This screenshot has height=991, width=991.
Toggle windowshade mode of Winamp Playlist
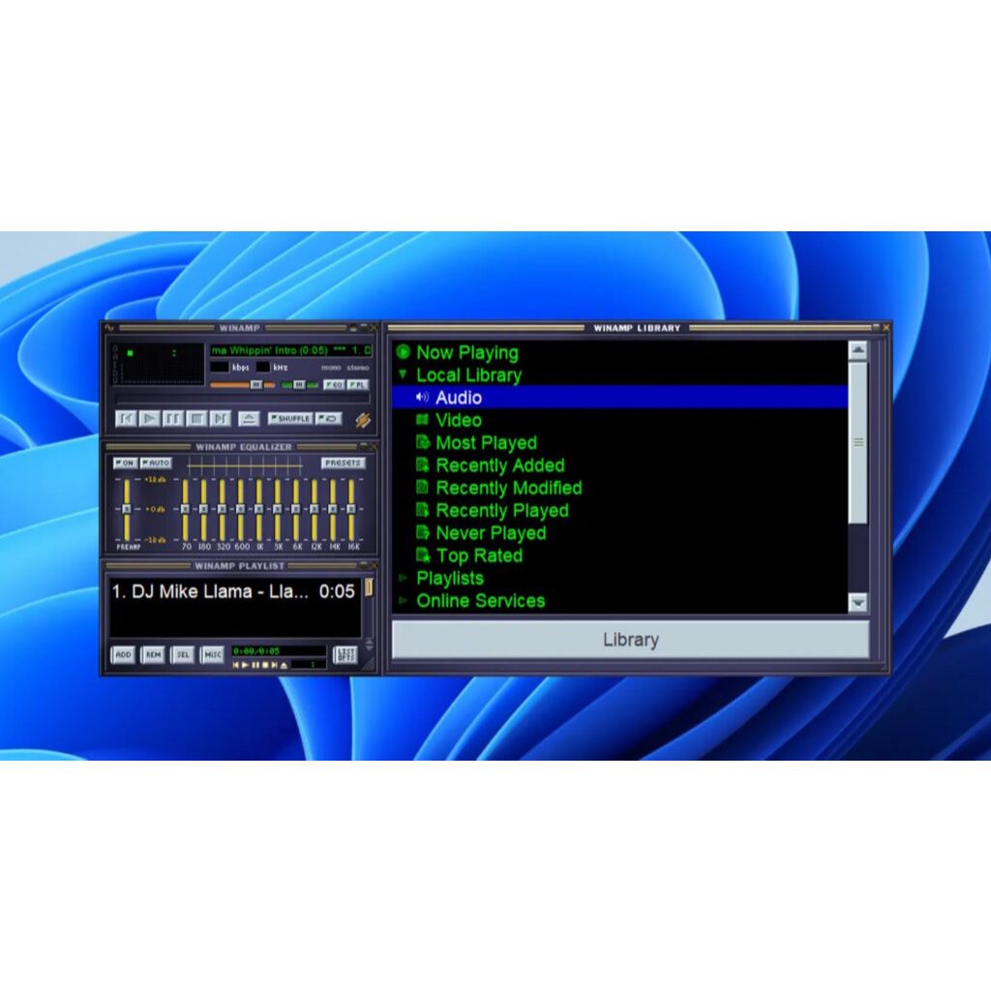point(364,565)
